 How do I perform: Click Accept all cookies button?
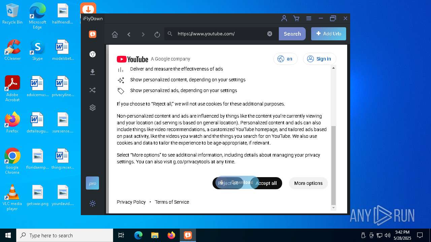(x=266, y=183)
